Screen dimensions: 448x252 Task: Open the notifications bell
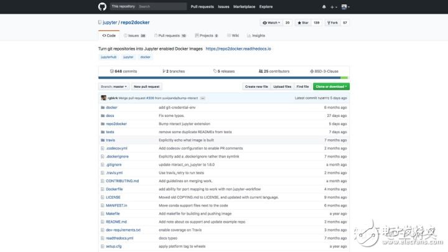tap(324, 7)
